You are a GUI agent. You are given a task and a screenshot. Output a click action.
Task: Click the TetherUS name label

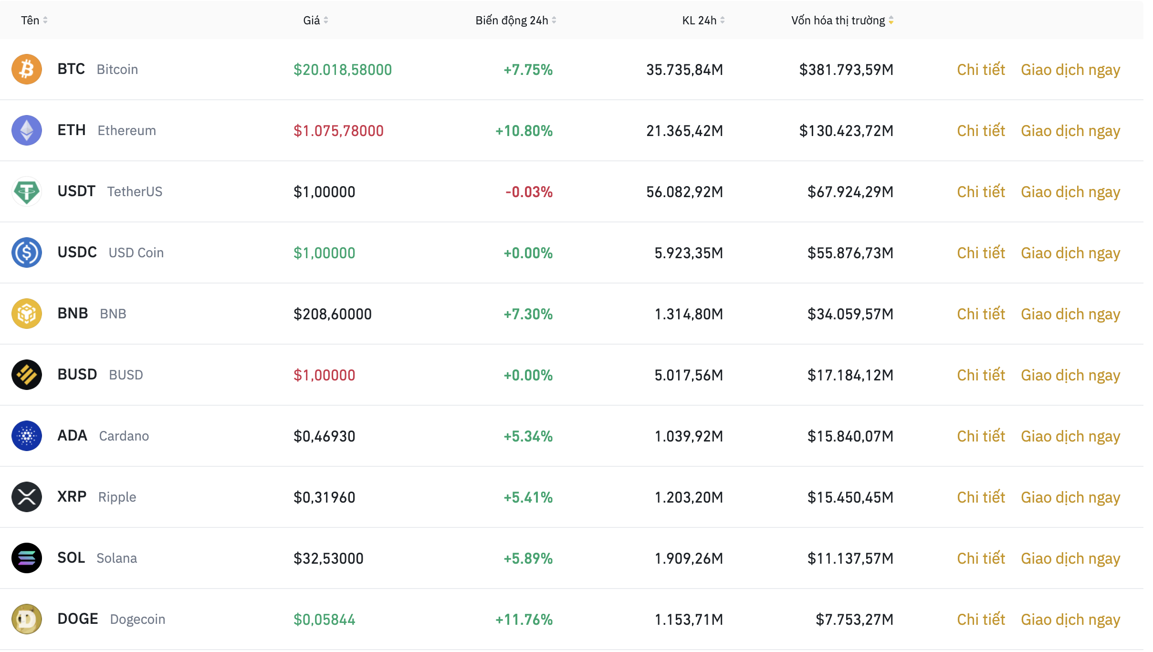pyautogui.click(x=135, y=192)
